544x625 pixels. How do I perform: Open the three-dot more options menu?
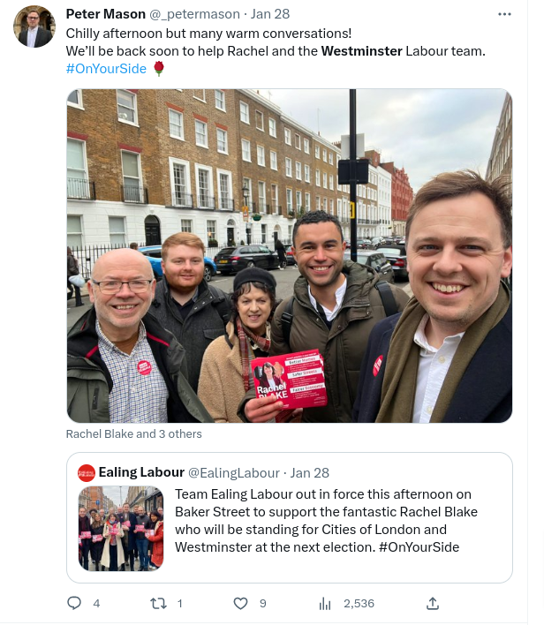(x=504, y=14)
